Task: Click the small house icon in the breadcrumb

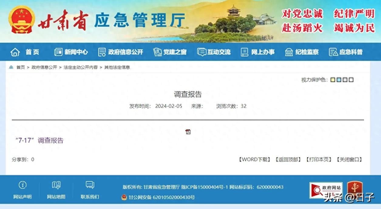Action: 11,67
